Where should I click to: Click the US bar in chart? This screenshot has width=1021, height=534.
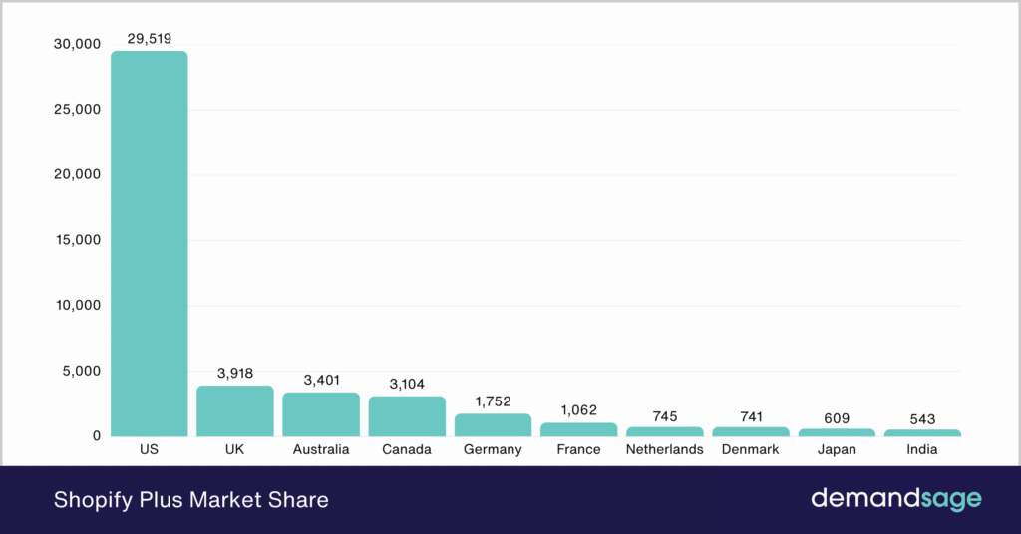150,243
